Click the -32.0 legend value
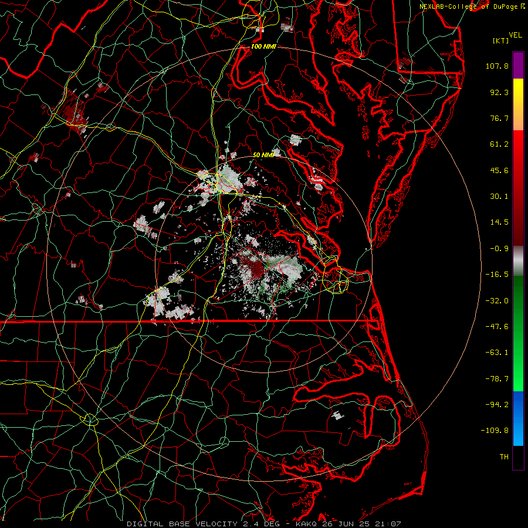This screenshot has width=528, height=528. click(x=497, y=301)
